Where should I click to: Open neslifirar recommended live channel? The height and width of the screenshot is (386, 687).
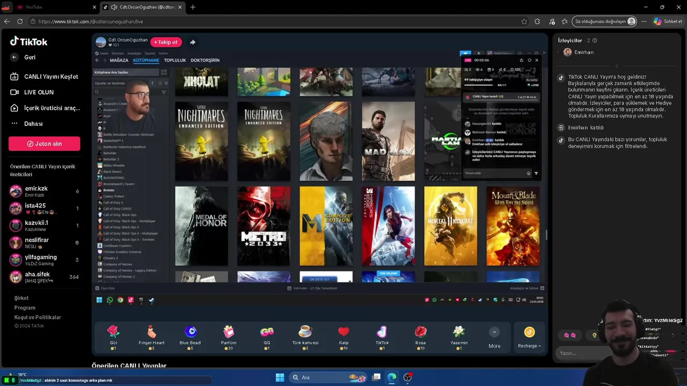[x=45, y=243]
